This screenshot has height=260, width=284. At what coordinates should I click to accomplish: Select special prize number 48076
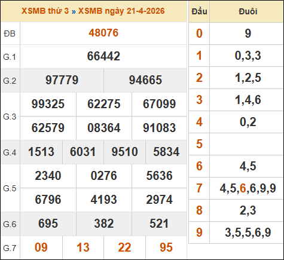pos(103,33)
